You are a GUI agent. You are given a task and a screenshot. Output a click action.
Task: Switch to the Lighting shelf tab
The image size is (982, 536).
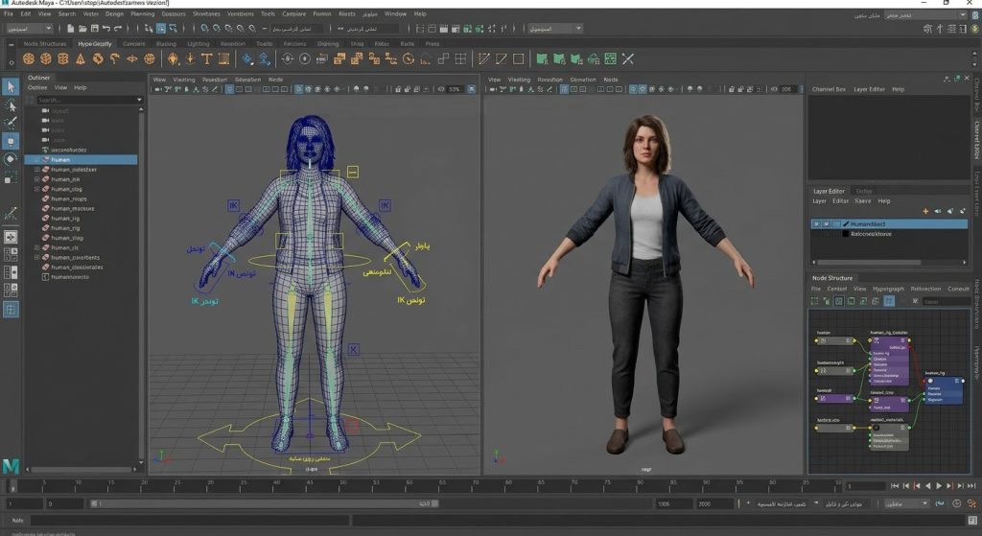pos(198,44)
